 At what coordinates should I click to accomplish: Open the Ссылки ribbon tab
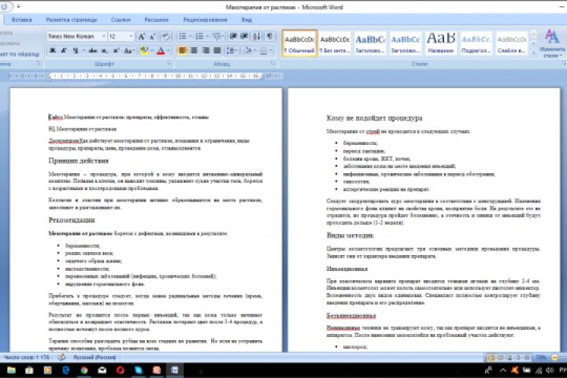pyautogui.click(x=120, y=20)
